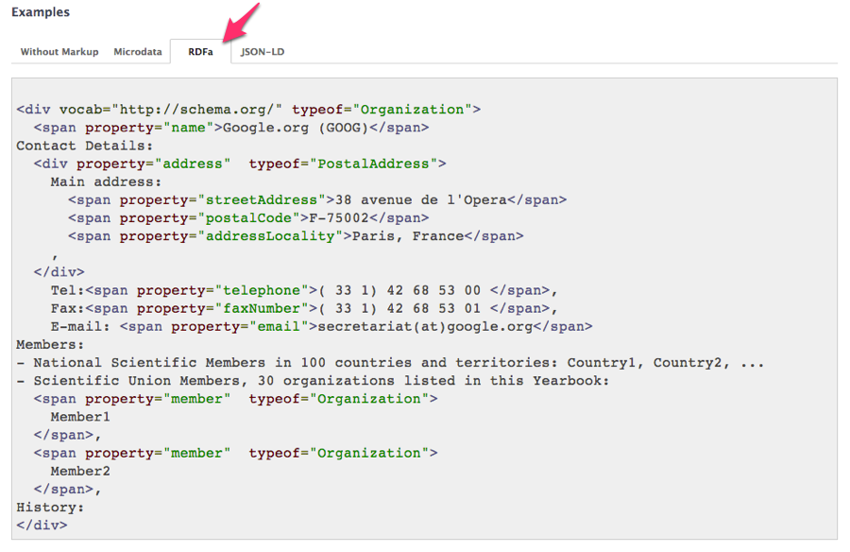Click the email secretariat(at)google.org line

click(x=321, y=327)
